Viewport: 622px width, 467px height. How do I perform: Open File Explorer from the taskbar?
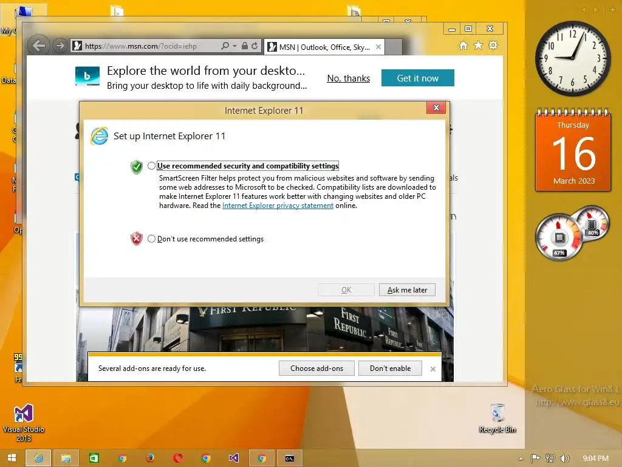point(66,458)
